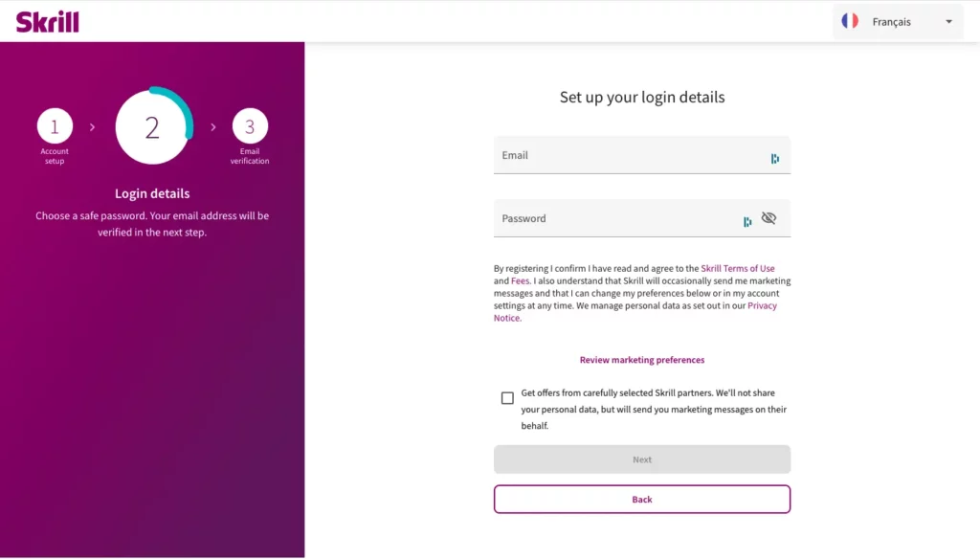Click the autofill icon in the Password field
Image resolution: width=980 pixels, height=559 pixels.
(x=747, y=220)
